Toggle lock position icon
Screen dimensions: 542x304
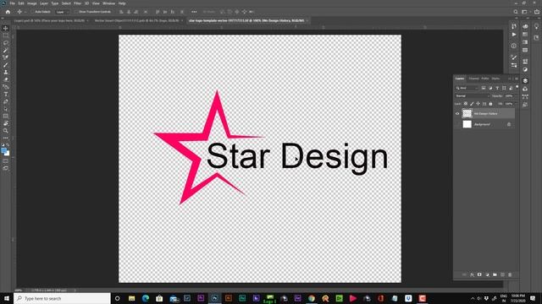[x=478, y=104]
